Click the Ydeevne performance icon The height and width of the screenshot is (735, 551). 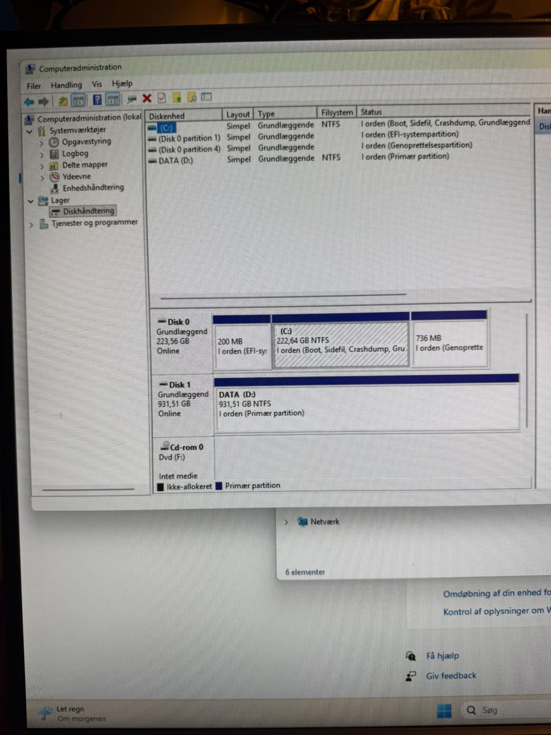55,177
